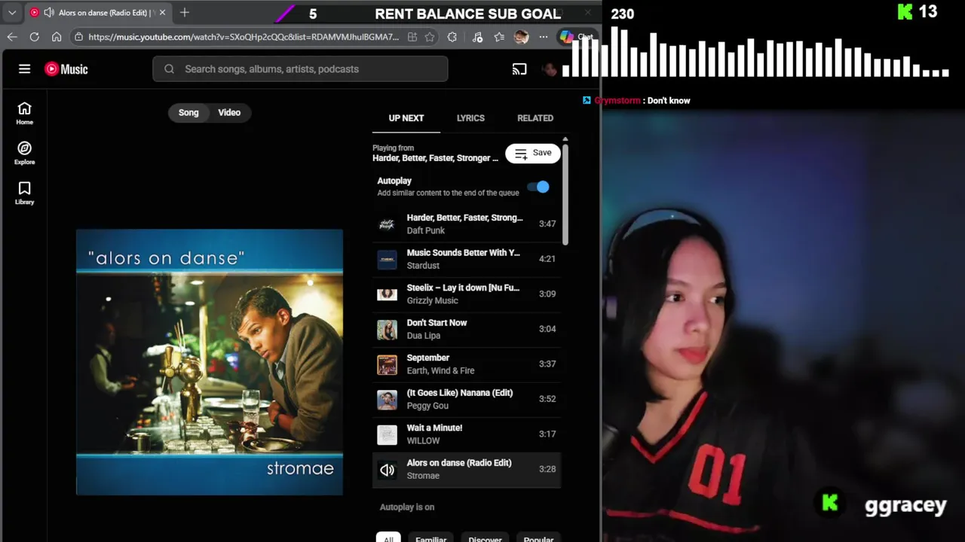Click the media control music note icon
This screenshot has width=965, height=542.
(x=477, y=37)
